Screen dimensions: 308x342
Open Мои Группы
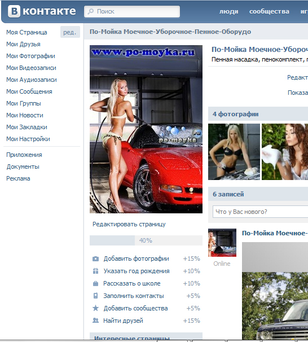click(x=24, y=103)
